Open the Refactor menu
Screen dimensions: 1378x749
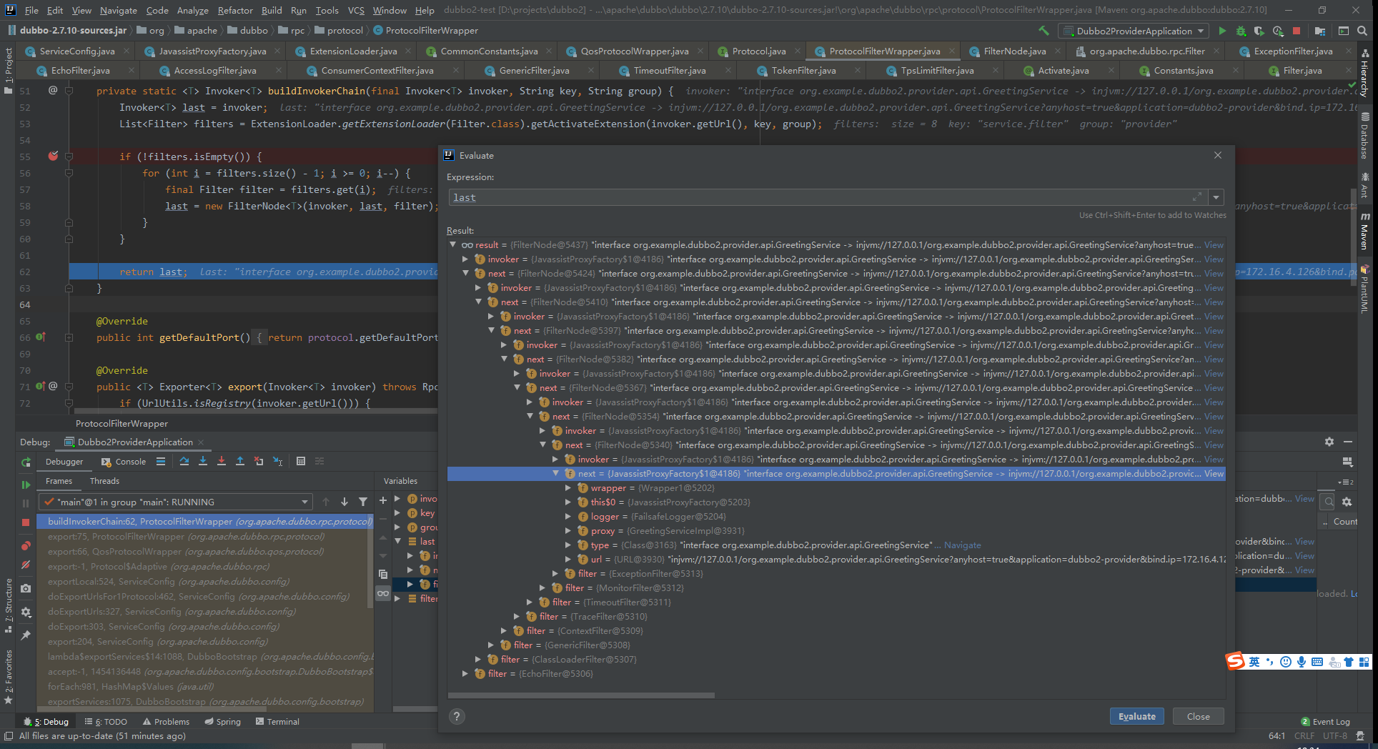tap(235, 10)
